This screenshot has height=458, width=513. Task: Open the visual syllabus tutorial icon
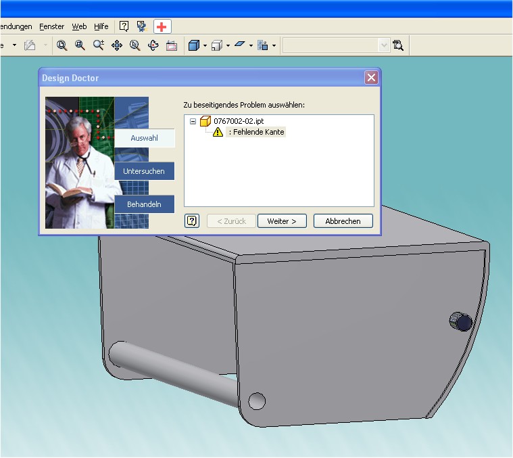pyautogui.click(x=142, y=26)
